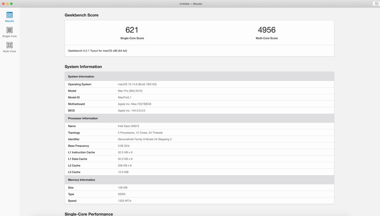Viewport: 380px width, 216px height.
Task: Select the value 'macOS 10.14.6 (Build 18G103)'
Action: [x=137, y=84]
